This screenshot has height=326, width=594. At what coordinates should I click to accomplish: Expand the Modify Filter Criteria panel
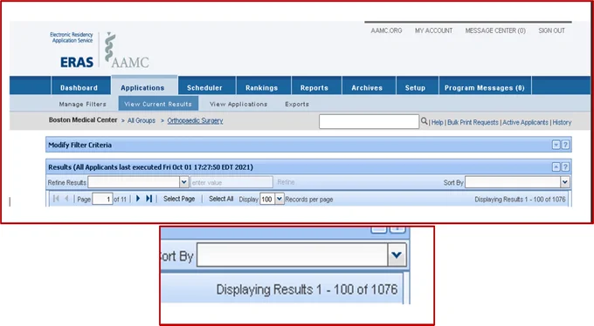tap(556, 145)
